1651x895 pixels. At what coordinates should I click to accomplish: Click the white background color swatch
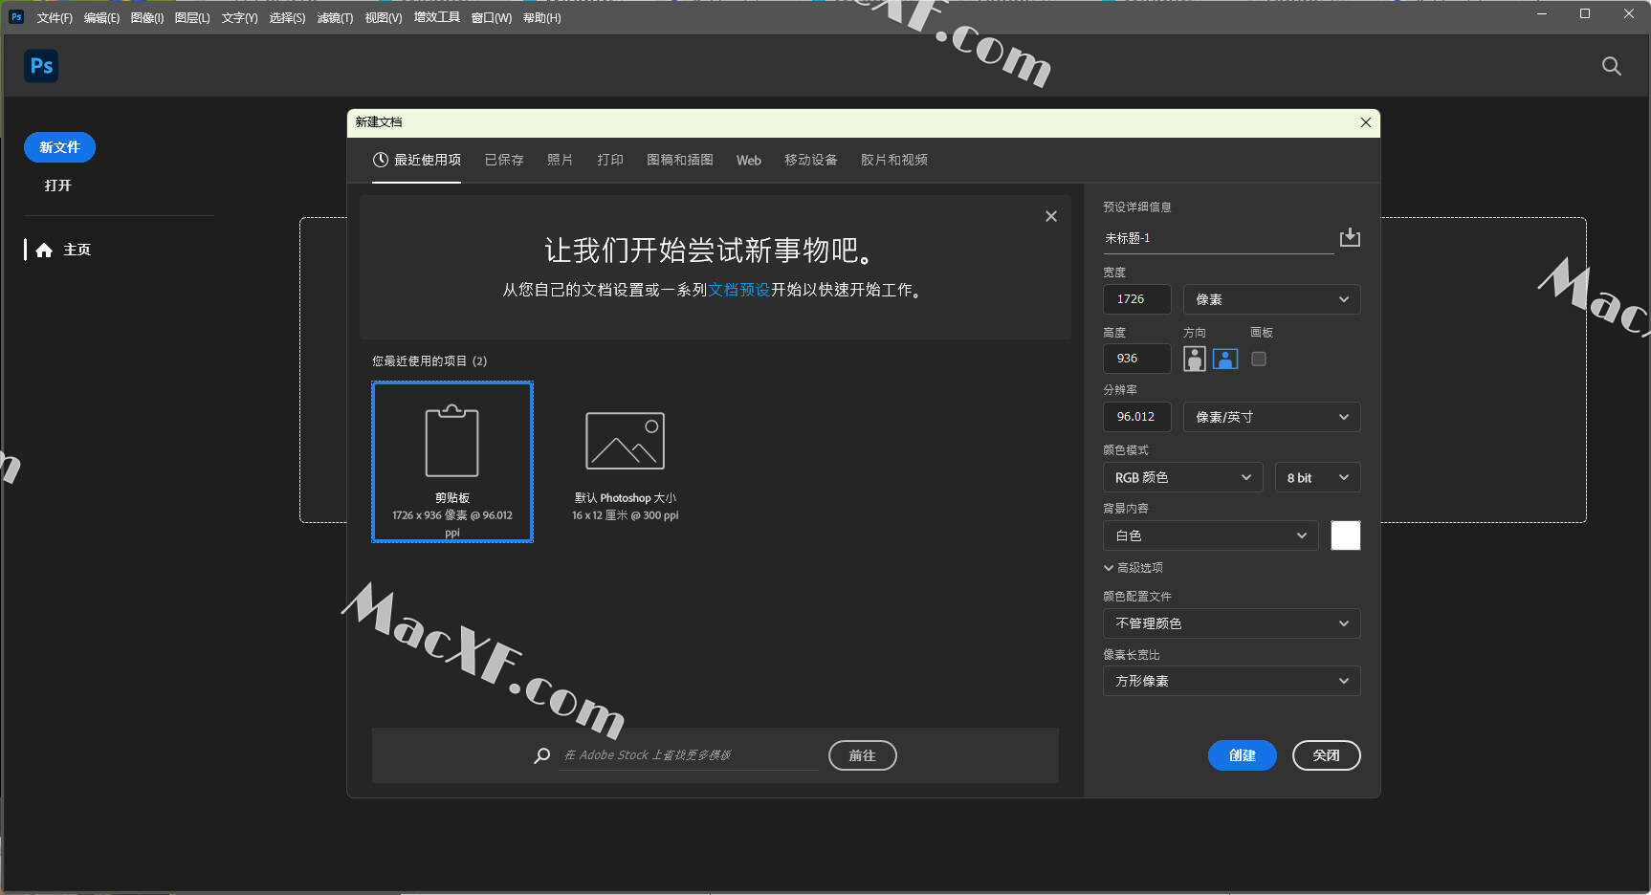click(x=1345, y=535)
